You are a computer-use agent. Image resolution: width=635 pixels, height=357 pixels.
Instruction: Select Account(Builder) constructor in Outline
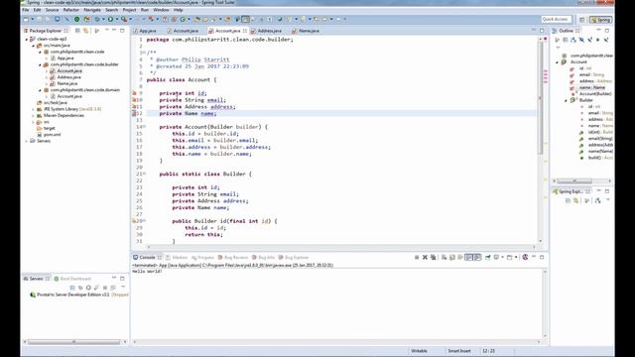595,93
